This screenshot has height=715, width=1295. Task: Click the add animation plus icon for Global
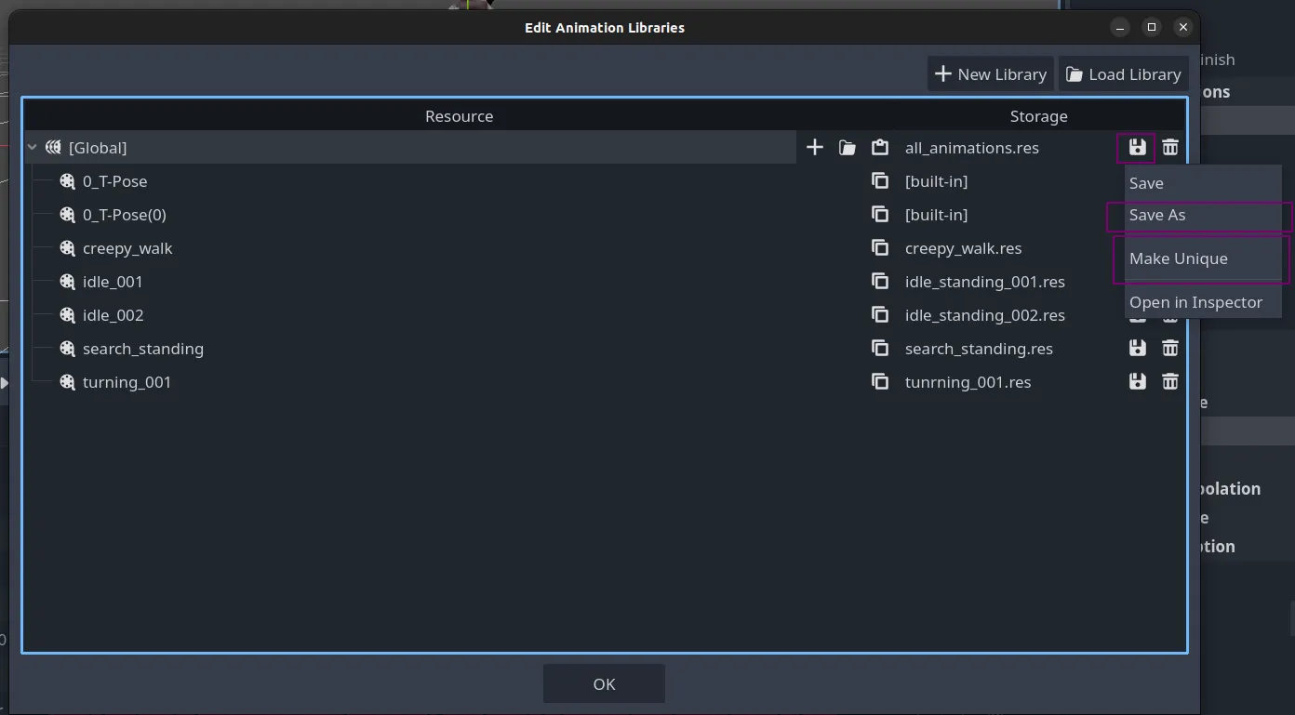pos(814,148)
